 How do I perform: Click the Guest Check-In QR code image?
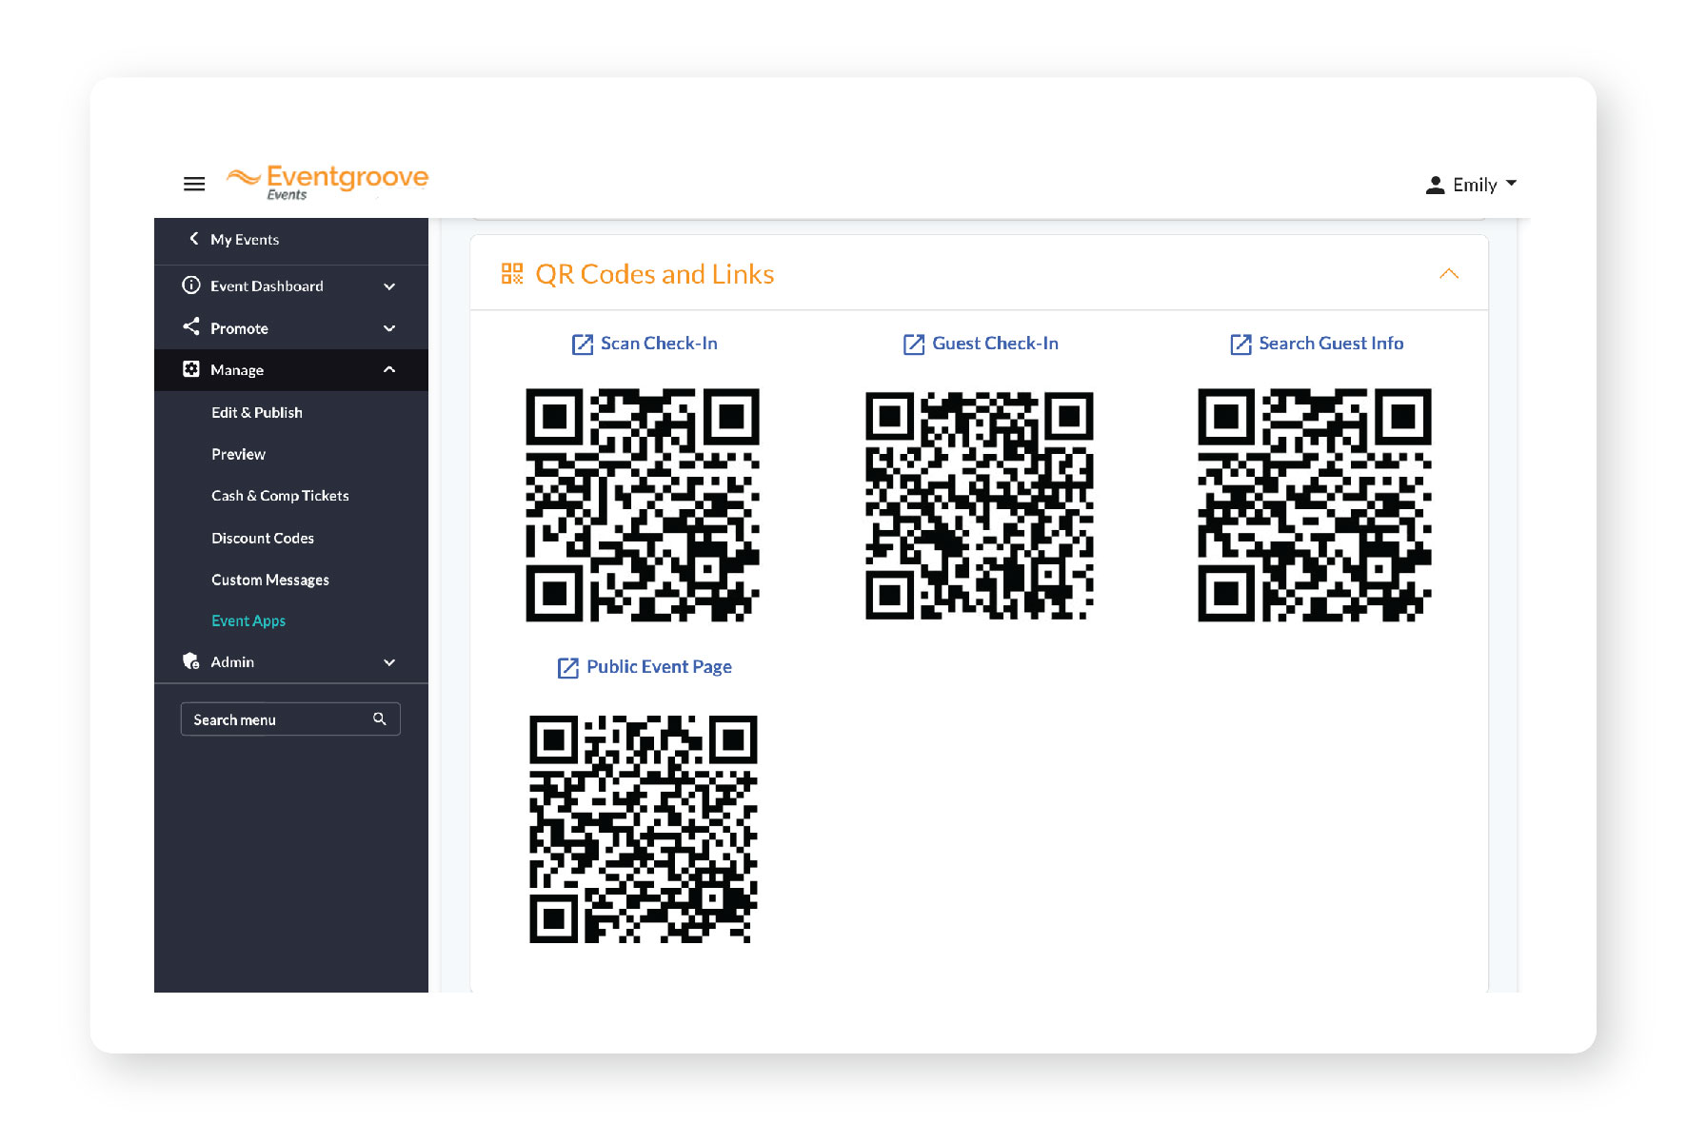(980, 505)
